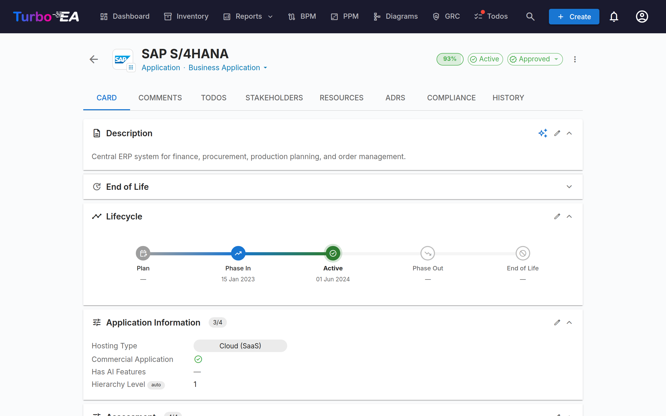Click the 93% data quality badge
Image resolution: width=666 pixels, height=416 pixels.
(450, 59)
